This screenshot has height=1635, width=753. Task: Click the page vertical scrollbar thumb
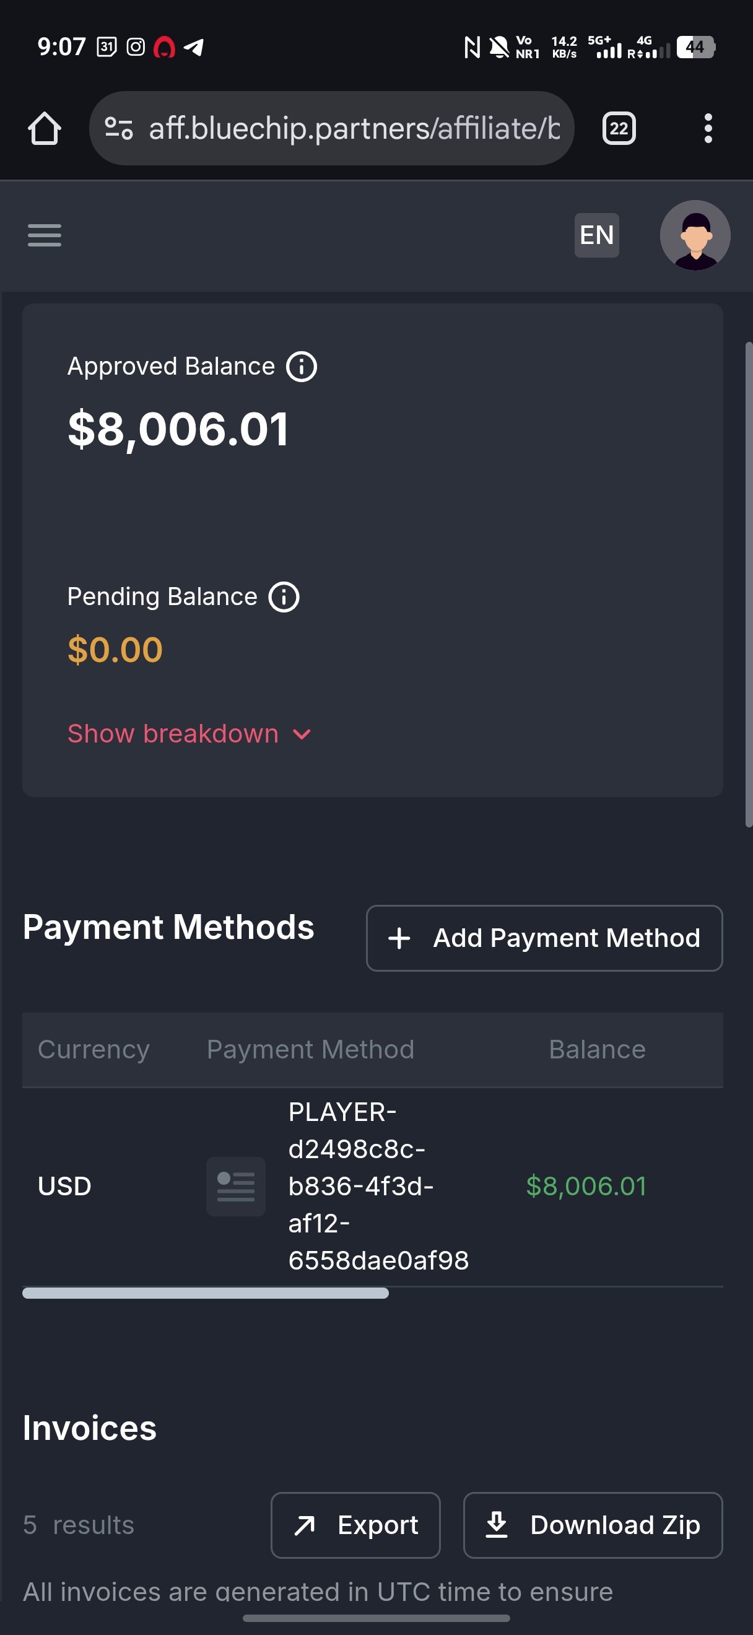[x=749, y=584]
